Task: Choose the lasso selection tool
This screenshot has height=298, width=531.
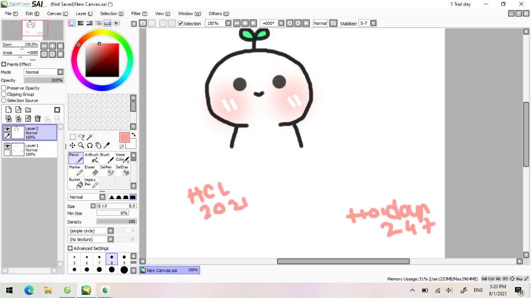Action: [x=81, y=137]
